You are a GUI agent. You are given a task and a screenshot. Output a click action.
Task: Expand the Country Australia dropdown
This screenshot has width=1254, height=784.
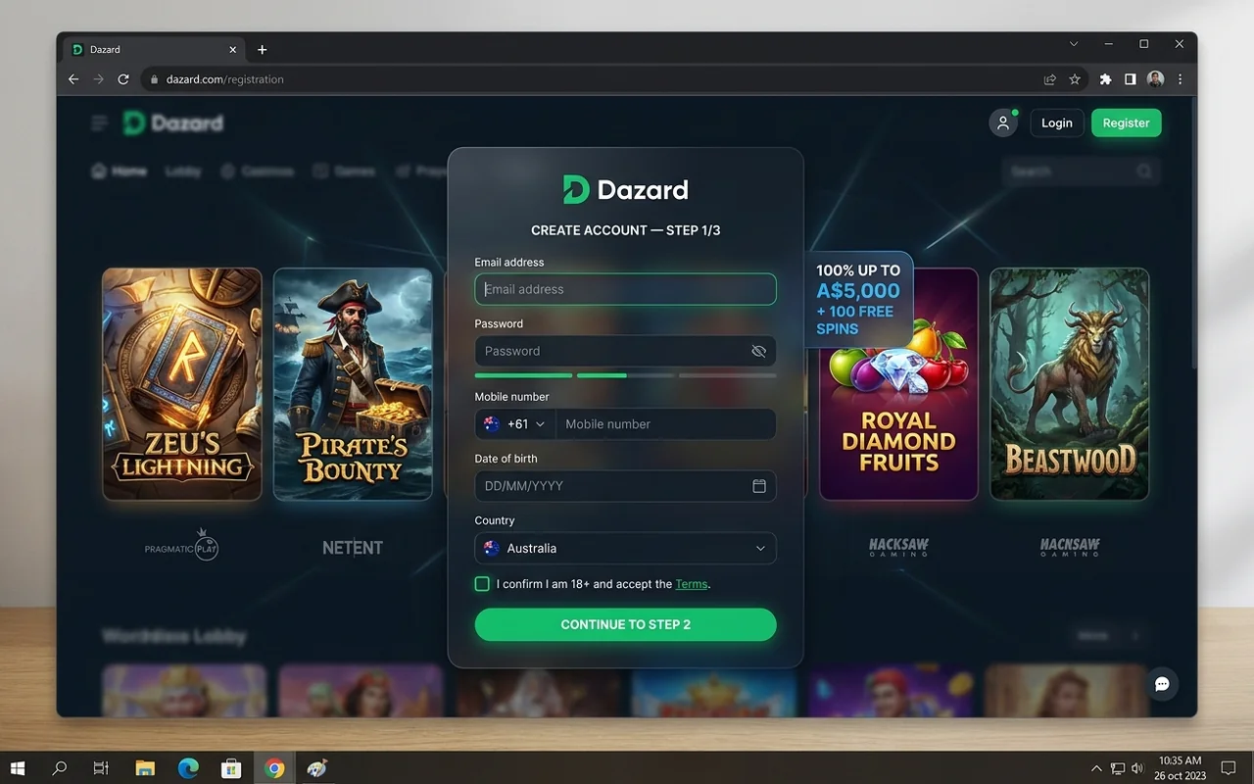point(625,549)
